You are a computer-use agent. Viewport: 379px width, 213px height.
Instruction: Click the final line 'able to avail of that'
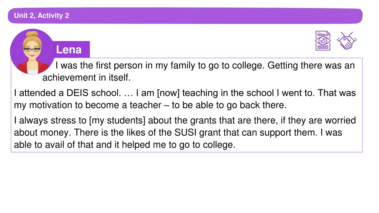[x=124, y=145]
